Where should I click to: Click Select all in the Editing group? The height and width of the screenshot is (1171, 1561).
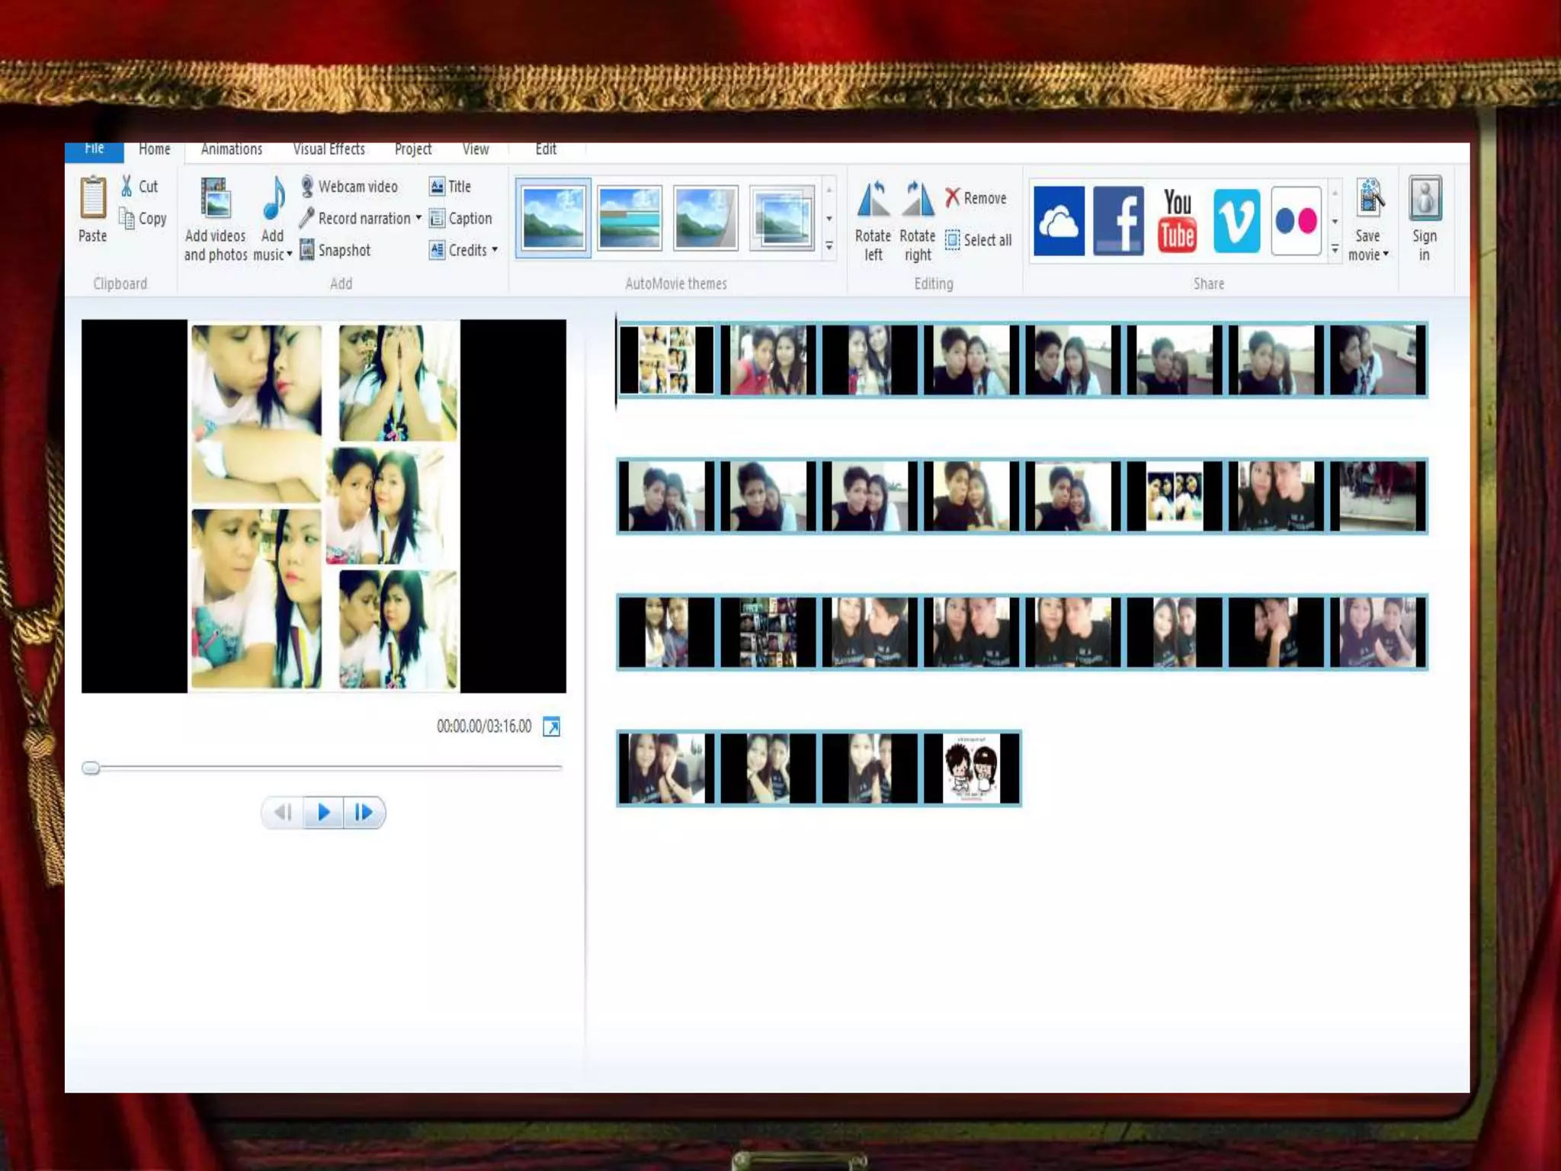pyautogui.click(x=979, y=240)
